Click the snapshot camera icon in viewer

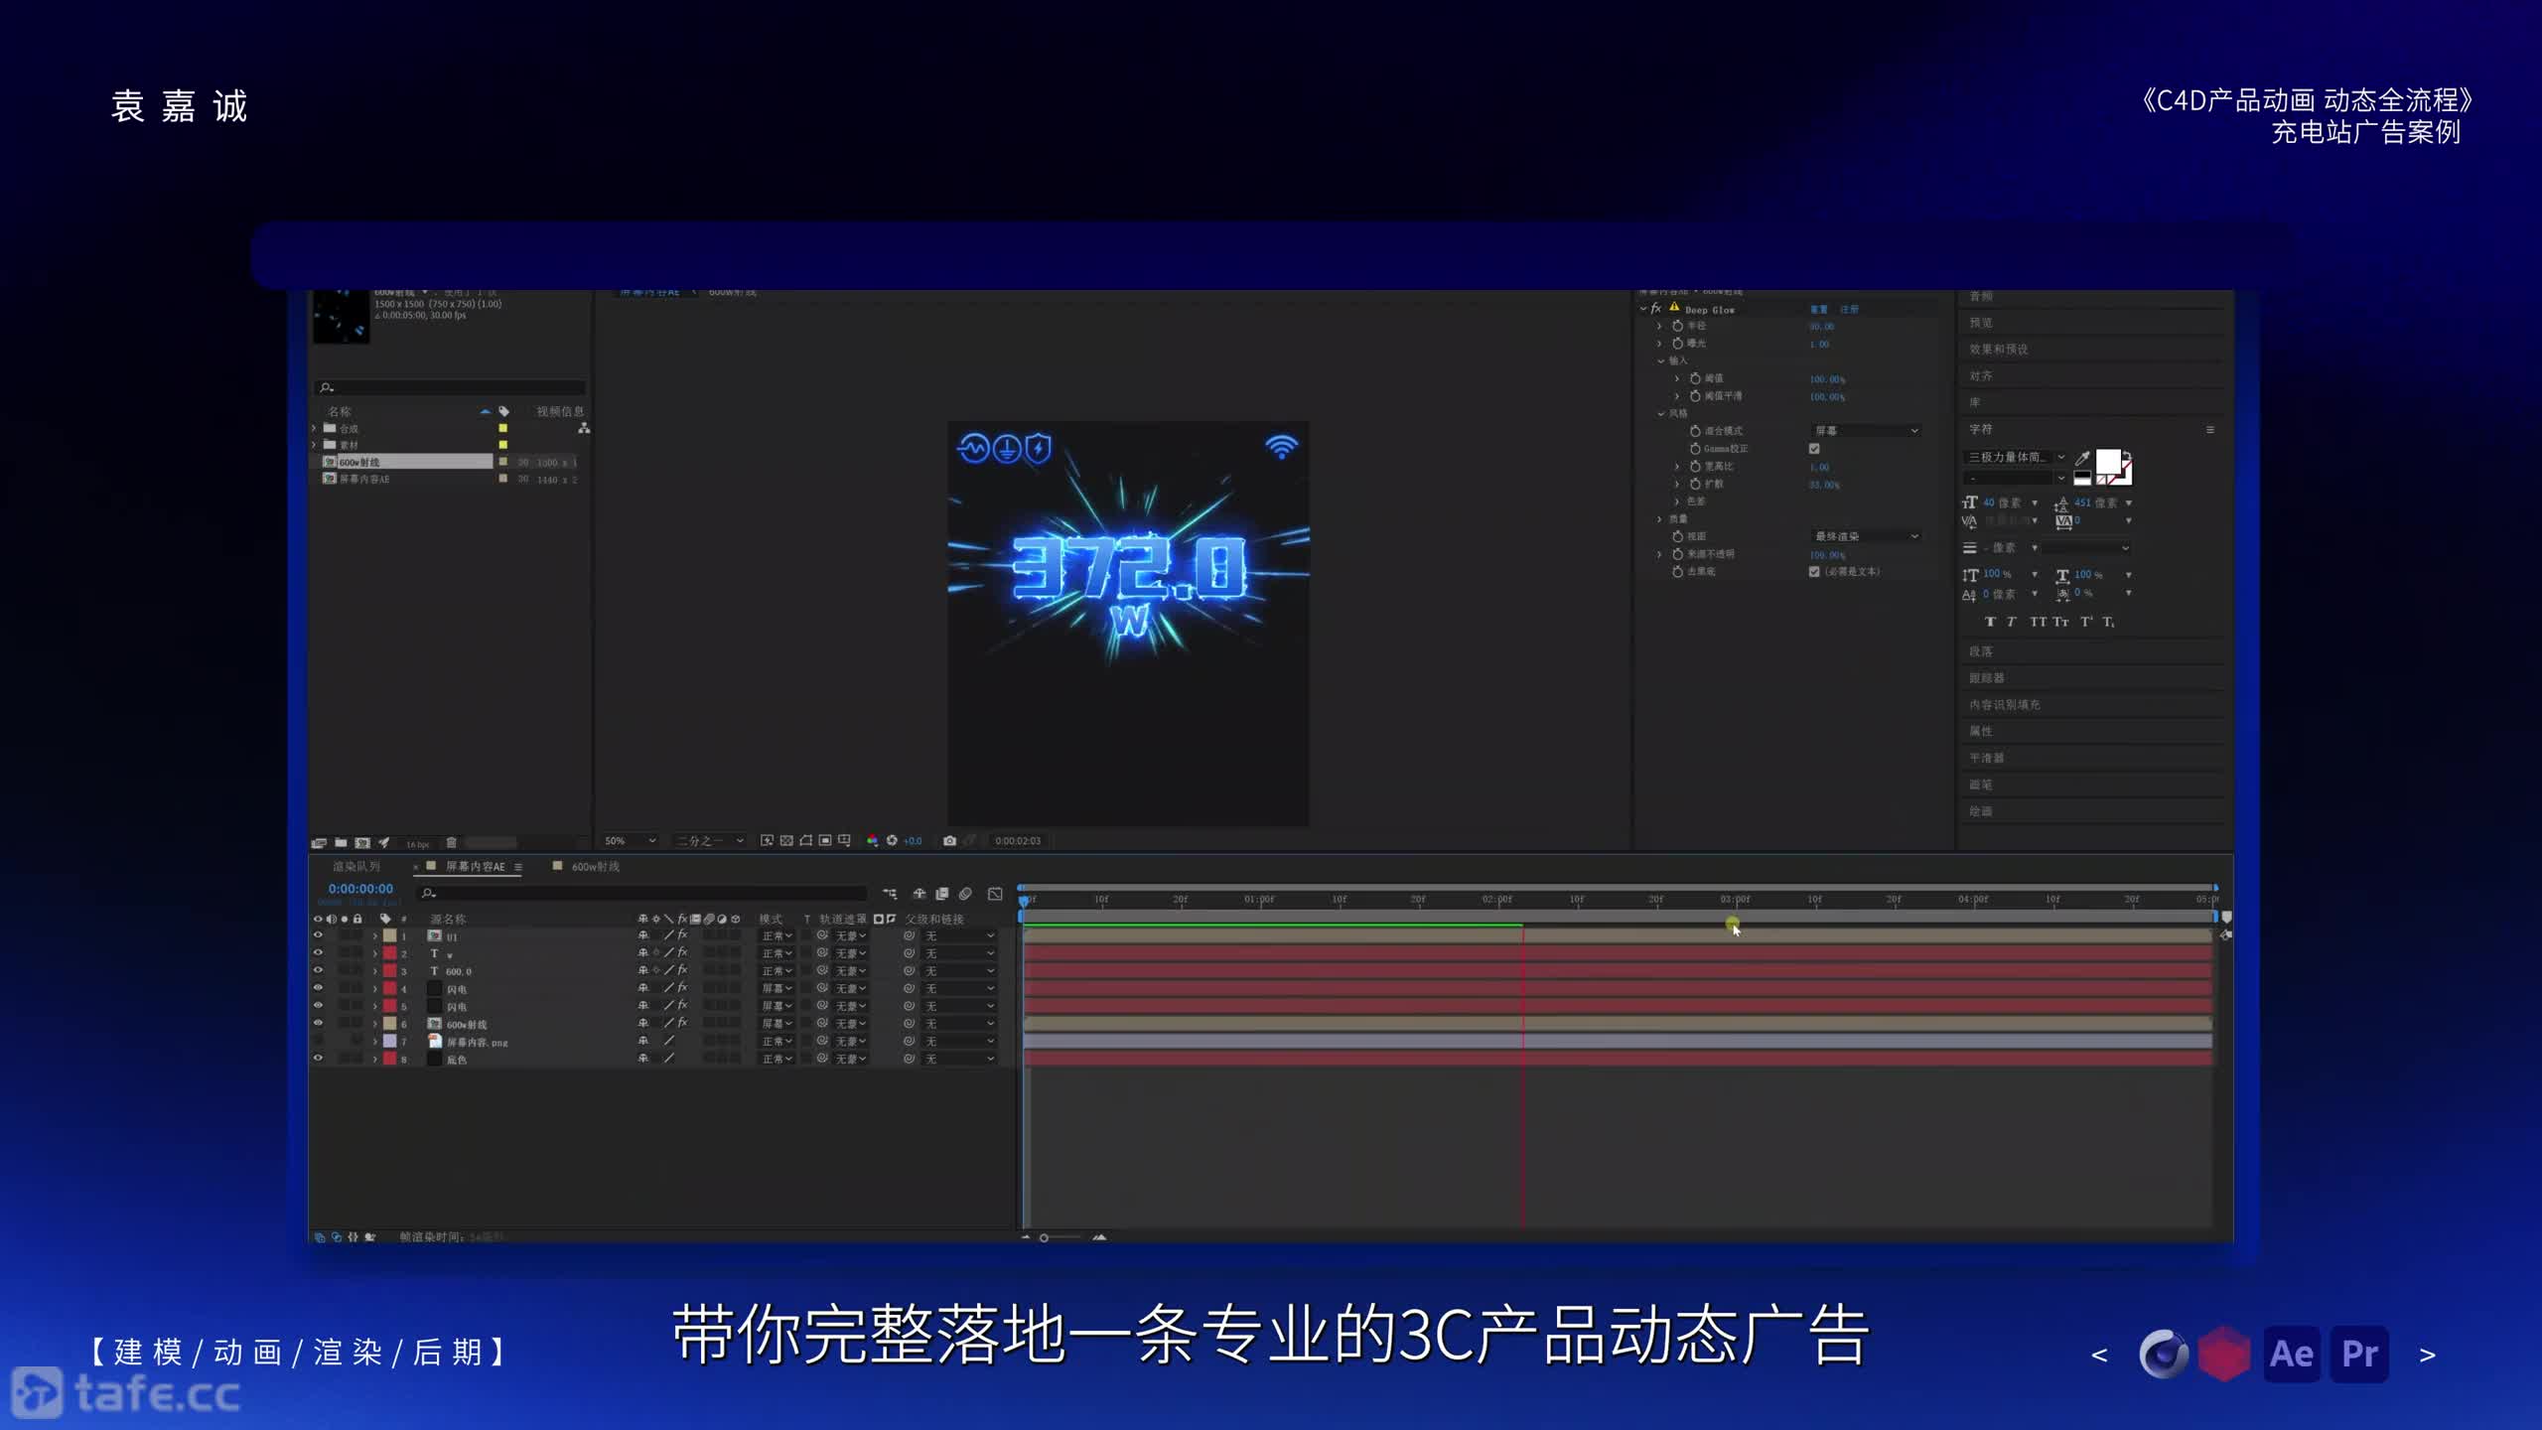click(x=949, y=841)
